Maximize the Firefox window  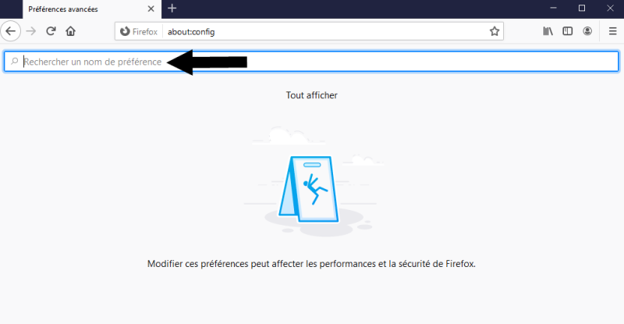[x=582, y=8]
